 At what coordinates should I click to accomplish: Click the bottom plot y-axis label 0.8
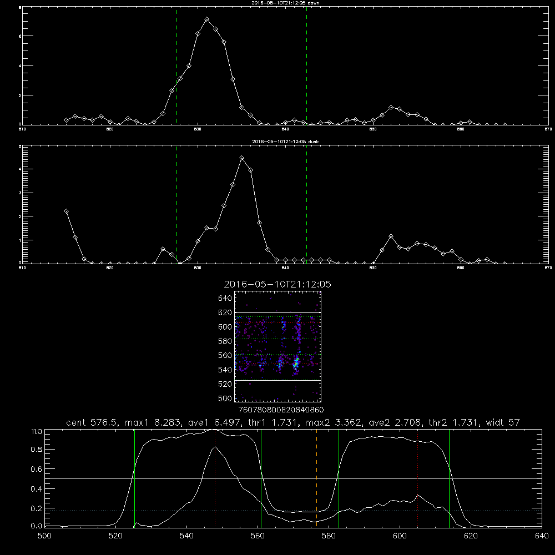(37, 449)
